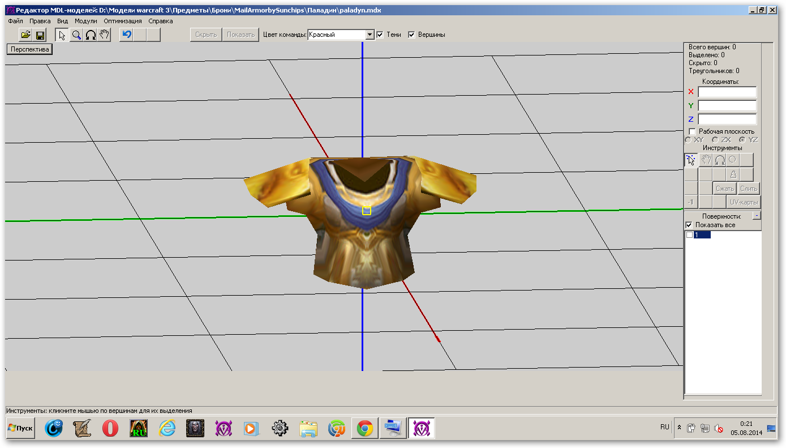Open the Модули menu
The image size is (786, 448).
pyautogui.click(x=86, y=21)
